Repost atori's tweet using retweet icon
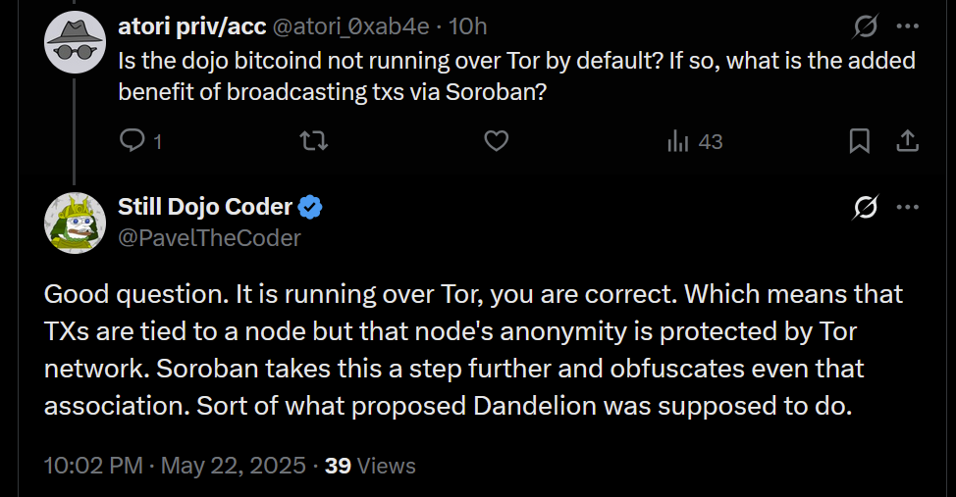This screenshot has height=497, width=956. pyautogui.click(x=313, y=142)
